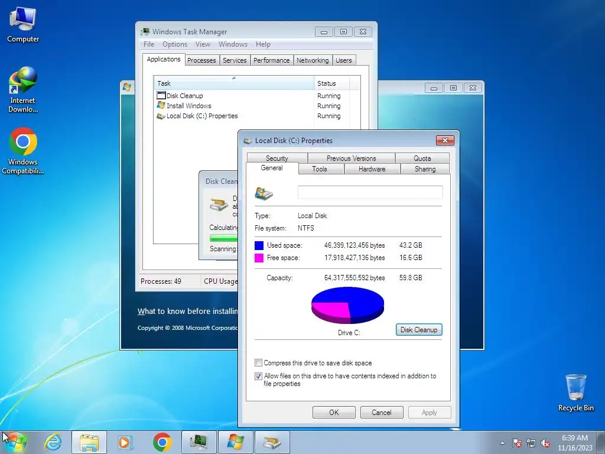
Task: Click the Task Manager title bar icon
Action: 145,32
